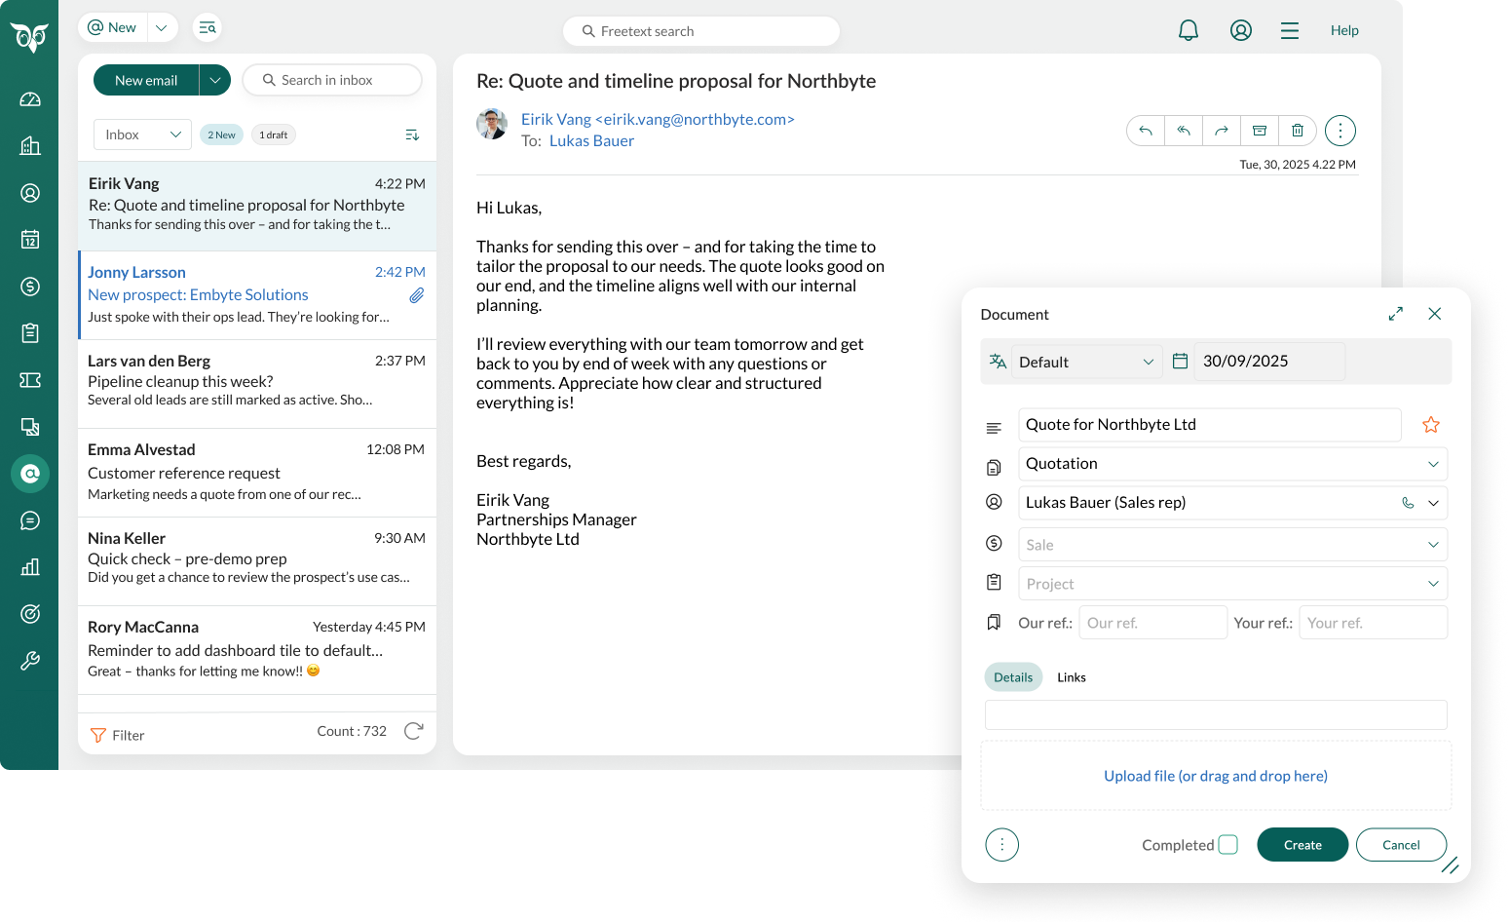Open the Diary calendar sidebar icon
The image size is (1510, 922).
30,240
